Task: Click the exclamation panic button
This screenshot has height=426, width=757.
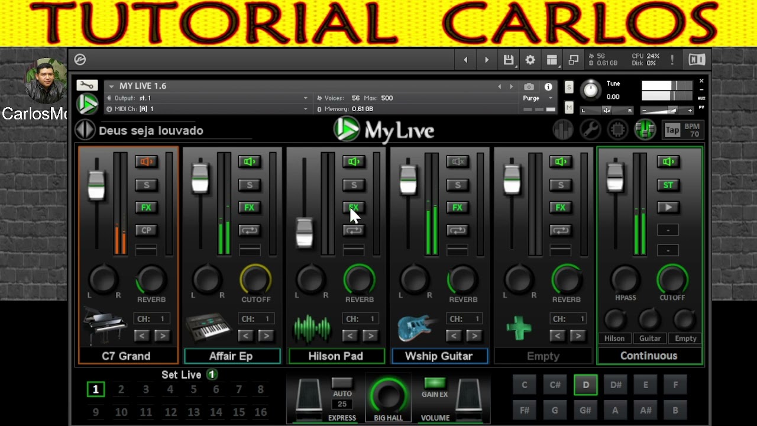Action: coord(672,60)
